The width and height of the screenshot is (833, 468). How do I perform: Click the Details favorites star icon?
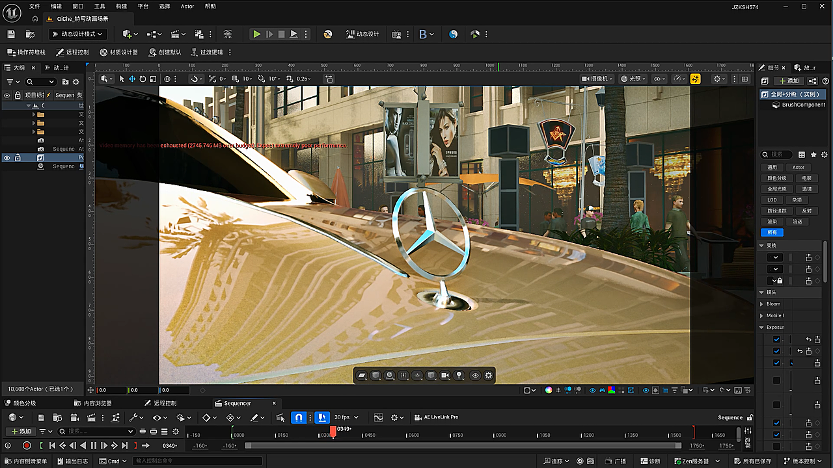click(x=813, y=155)
